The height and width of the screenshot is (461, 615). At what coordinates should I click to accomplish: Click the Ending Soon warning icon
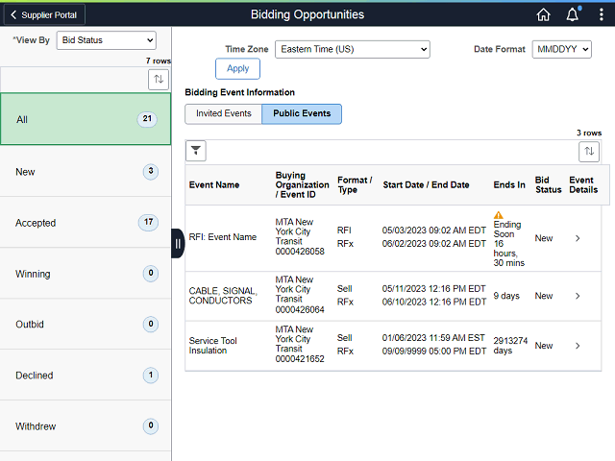[498, 215]
